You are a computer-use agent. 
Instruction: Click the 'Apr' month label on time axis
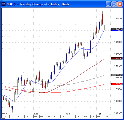(36, 114)
